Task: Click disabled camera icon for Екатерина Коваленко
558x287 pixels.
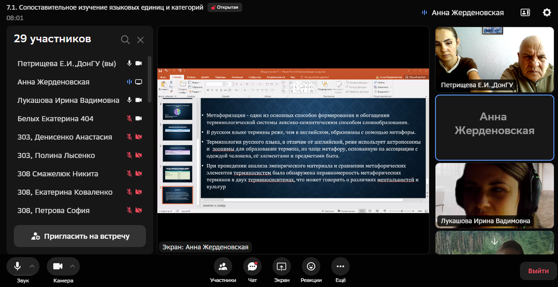Action: [139, 192]
